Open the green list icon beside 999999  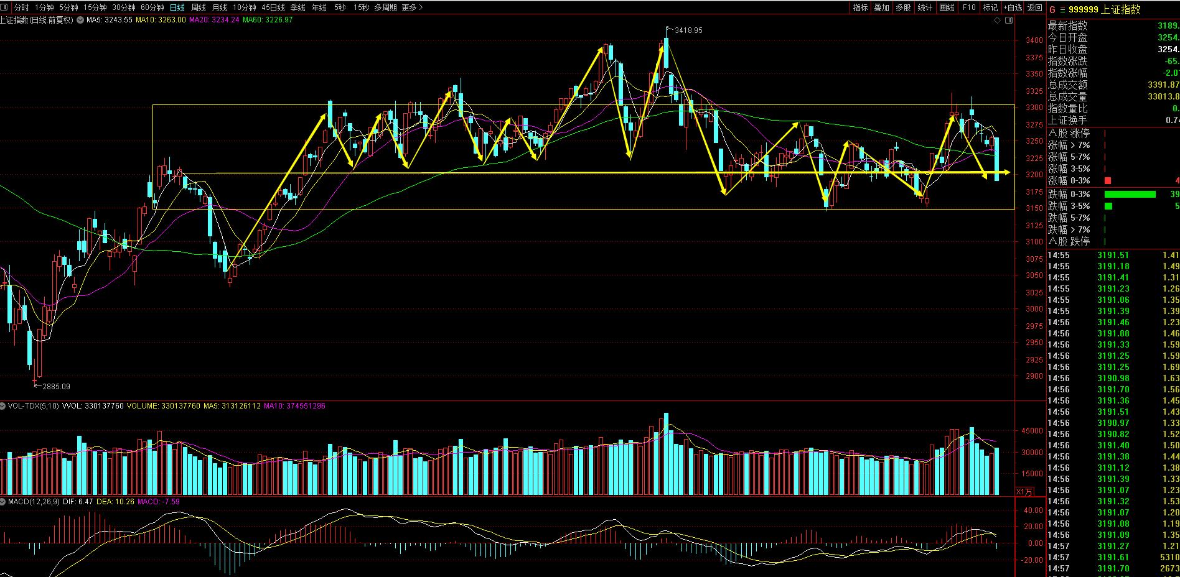[1062, 9]
